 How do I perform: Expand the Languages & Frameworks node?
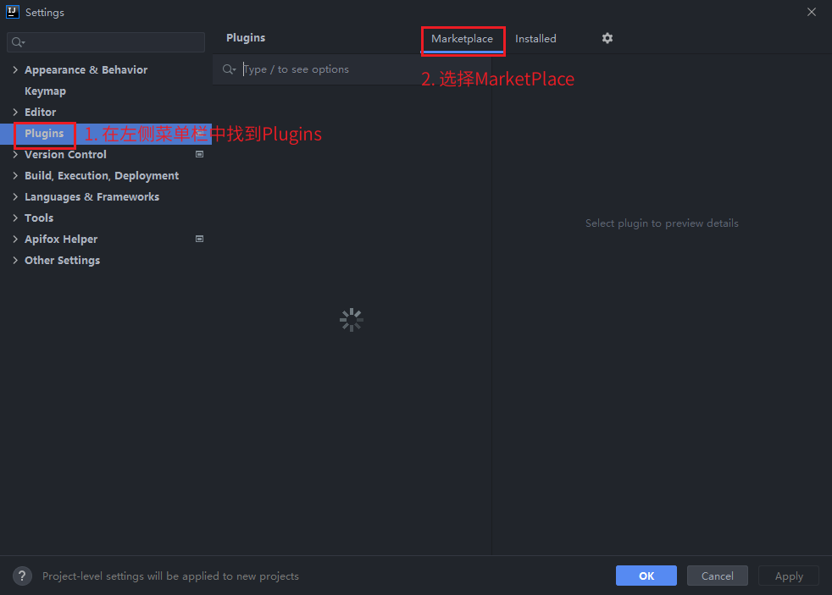[x=15, y=197]
